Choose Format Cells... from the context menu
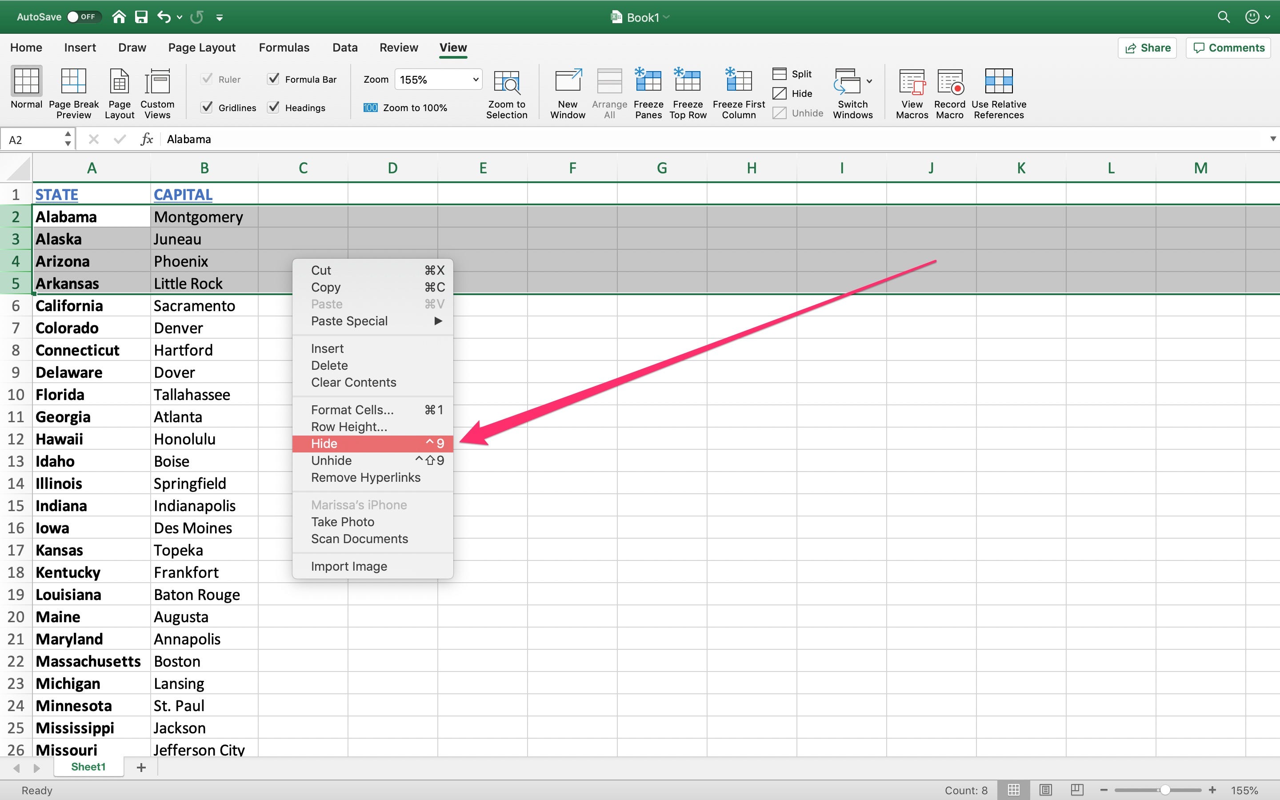This screenshot has height=800, width=1280. (373, 410)
